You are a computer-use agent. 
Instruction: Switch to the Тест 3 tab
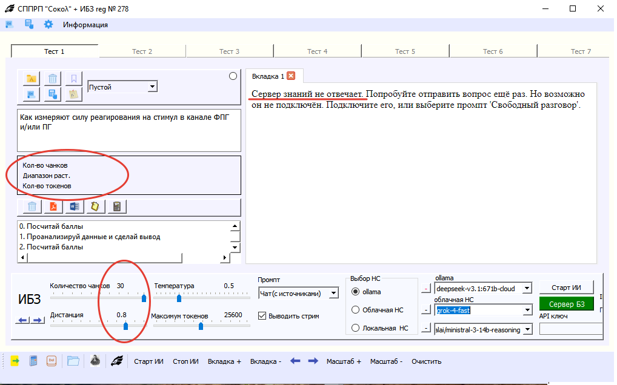pos(229,51)
